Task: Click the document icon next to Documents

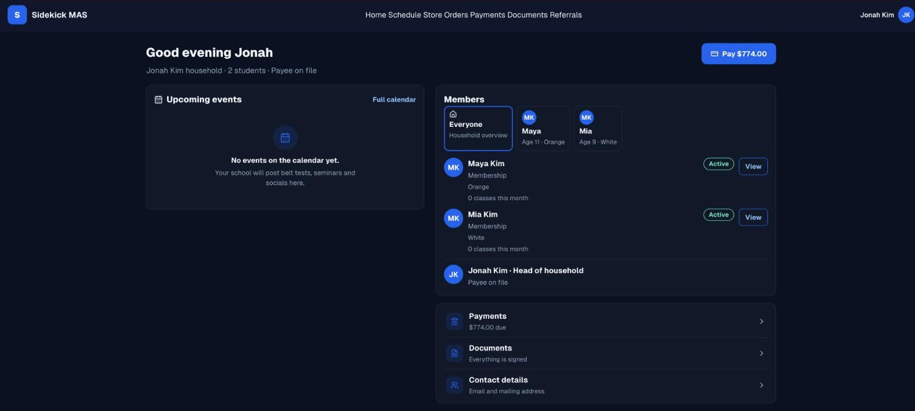Action: (x=454, y=353)
